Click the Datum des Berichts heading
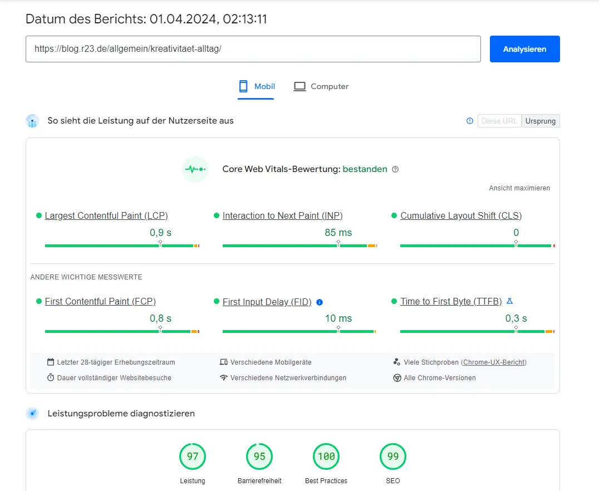Viewport: 599px width, 491px height. click(x=146, y=19)
